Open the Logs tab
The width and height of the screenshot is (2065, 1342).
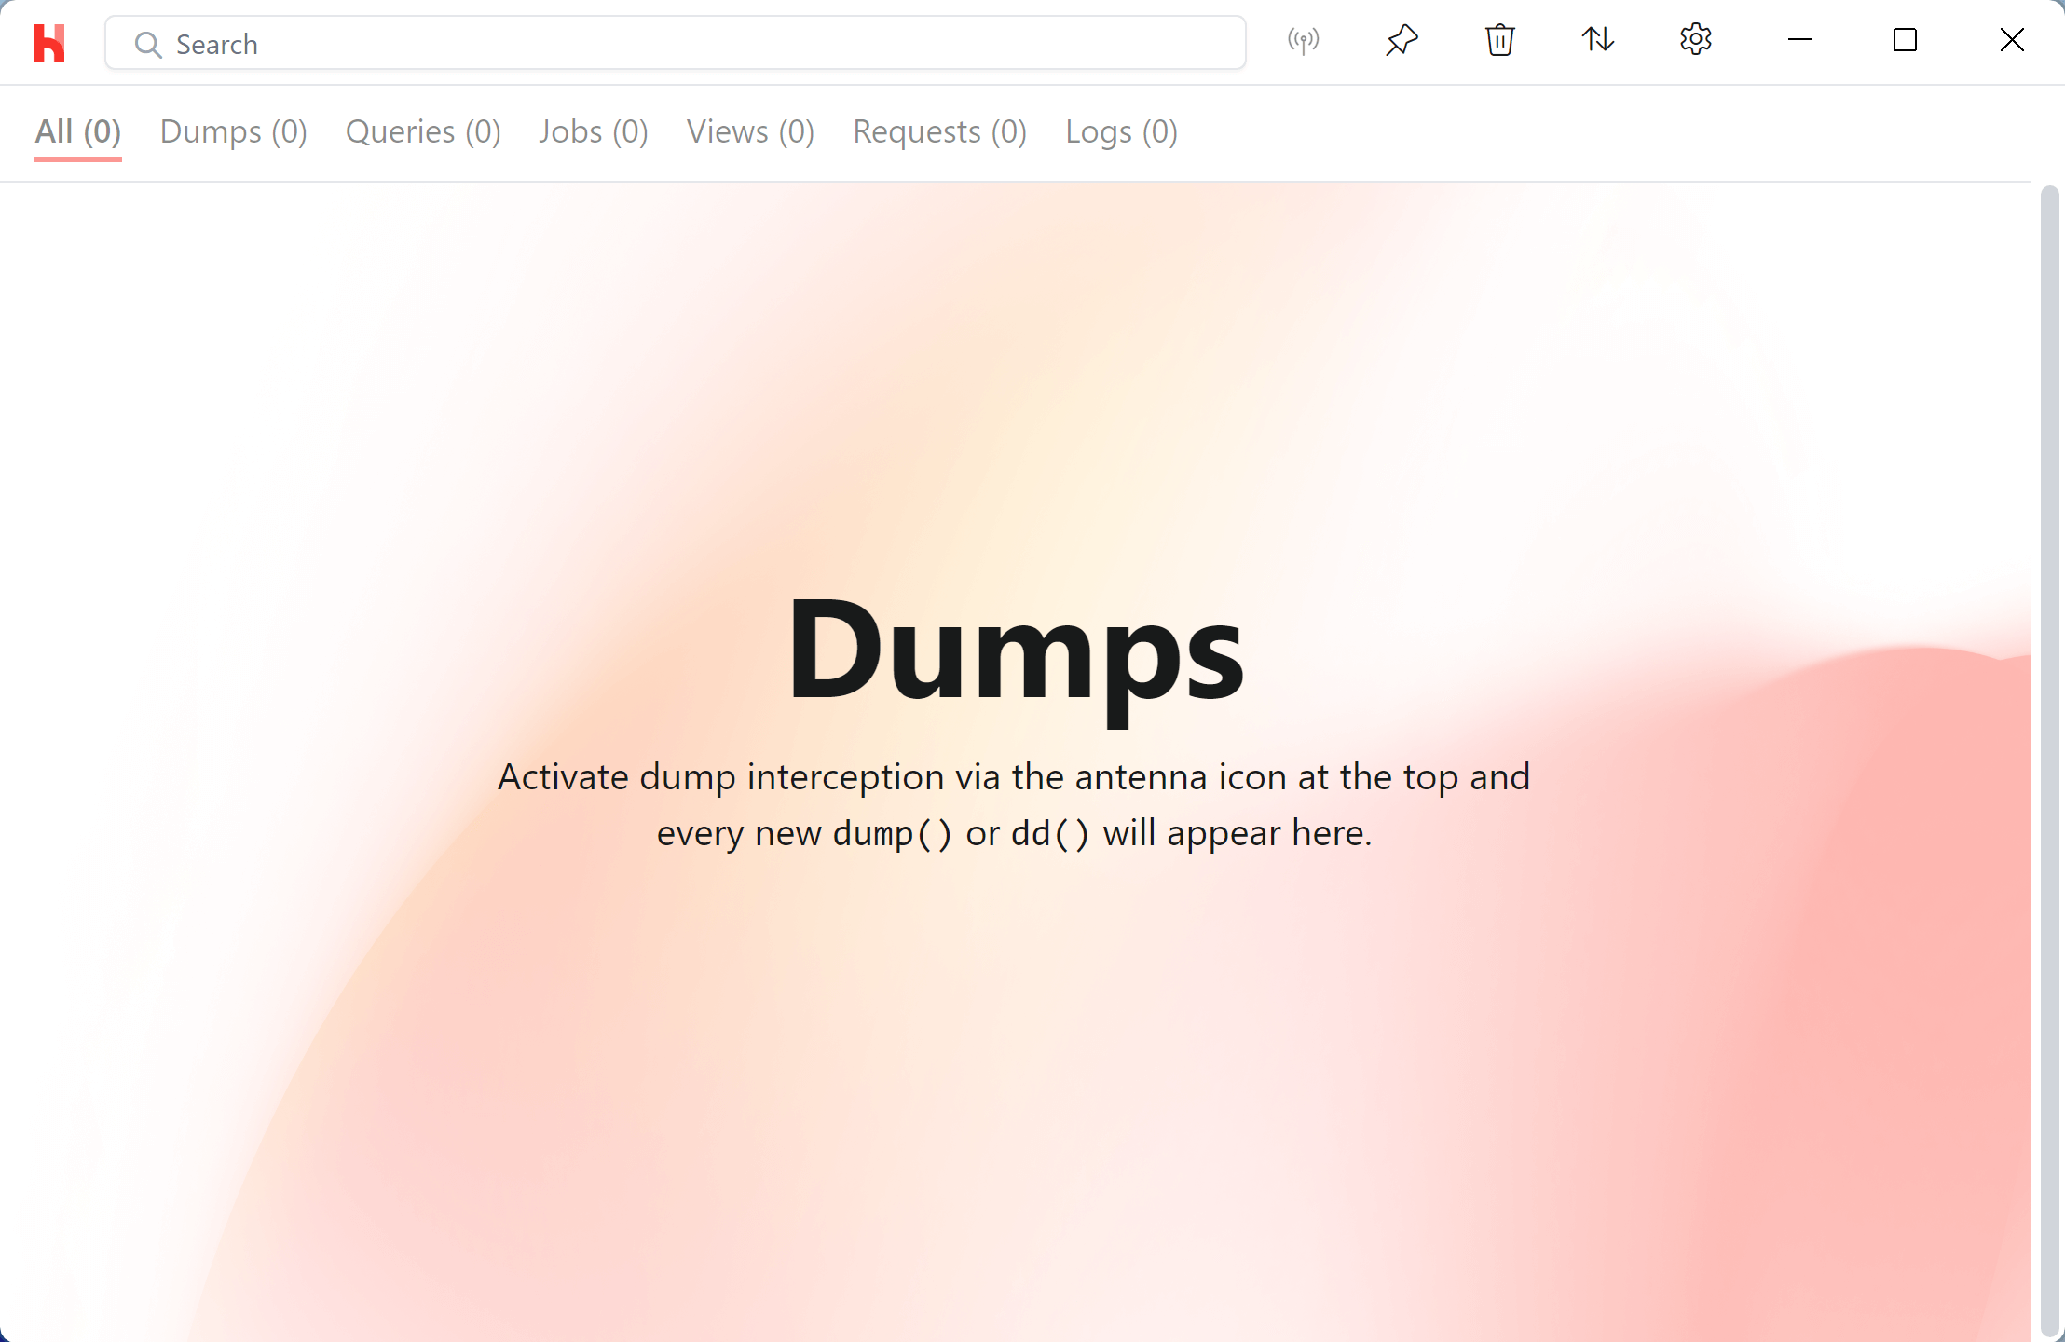1120,132
